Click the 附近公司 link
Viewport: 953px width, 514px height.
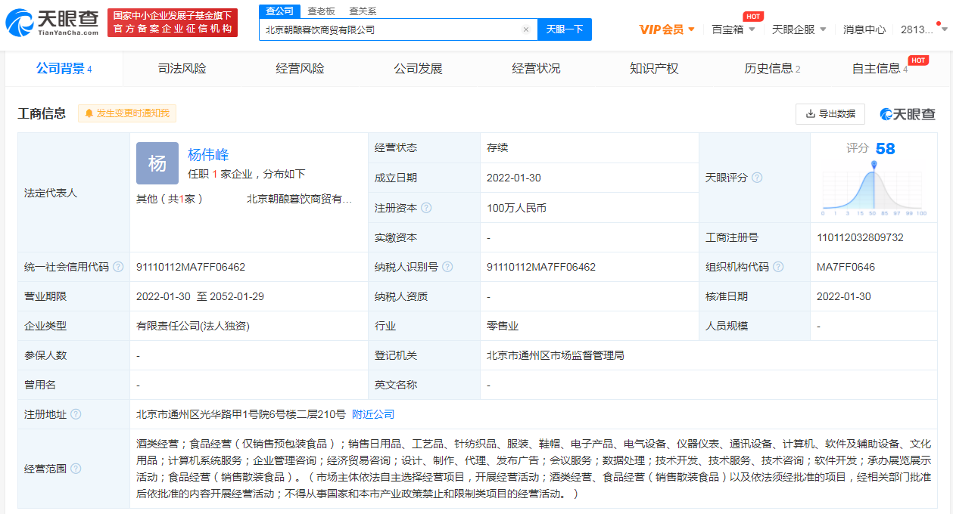pyautogui.click(x=373, y=414)
